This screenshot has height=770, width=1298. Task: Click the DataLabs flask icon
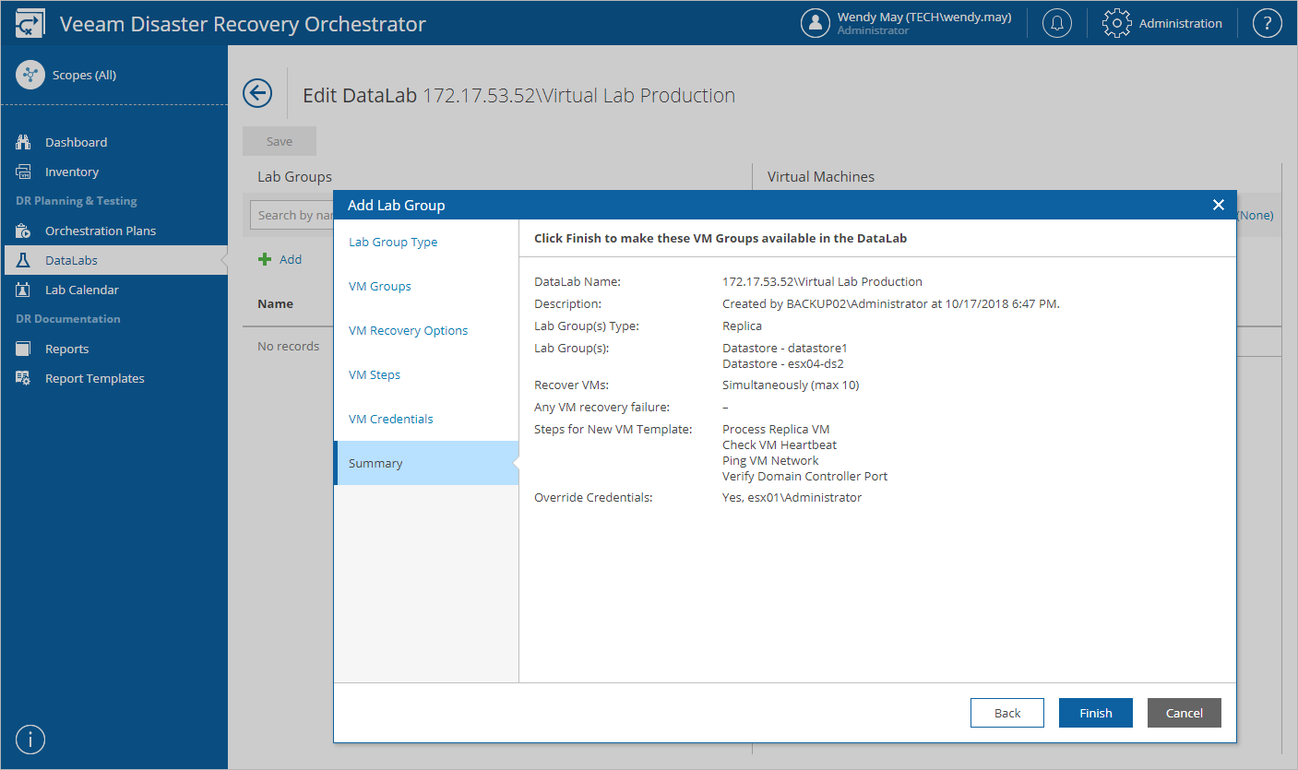pos(24,260)
